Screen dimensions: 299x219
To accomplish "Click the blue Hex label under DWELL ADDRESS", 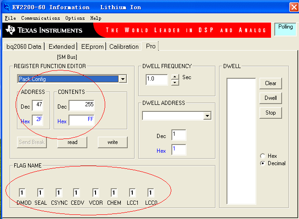I will pyautogui.click(x=161, y=151).
